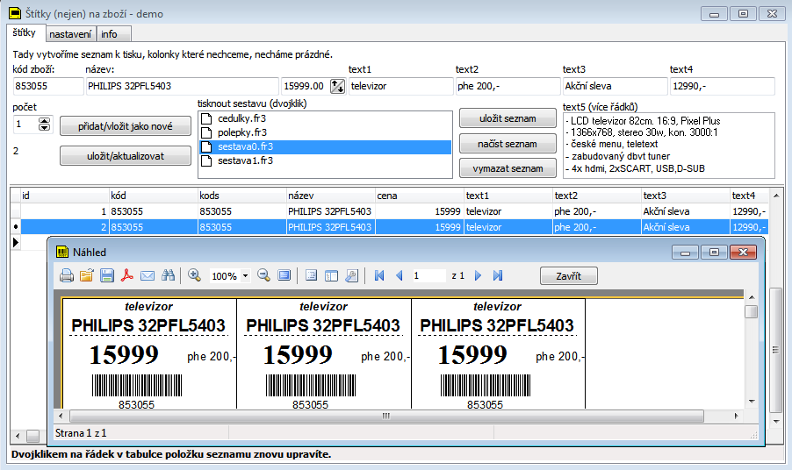Viewport: 792px width, 470px height.
Task: Click table scrollbar up arrow
Action: pos(776,196)
